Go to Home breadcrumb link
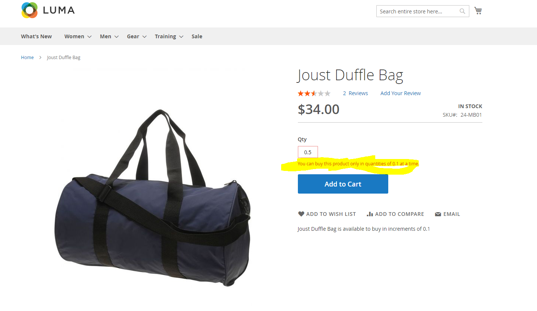Image resolution: width=537 pixels, height=311 pixels. pos(27,58)
